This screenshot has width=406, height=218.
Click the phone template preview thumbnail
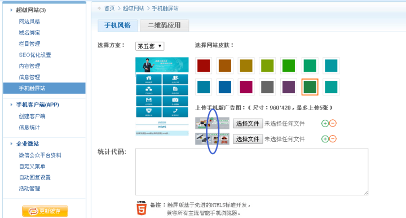[162, 97]
